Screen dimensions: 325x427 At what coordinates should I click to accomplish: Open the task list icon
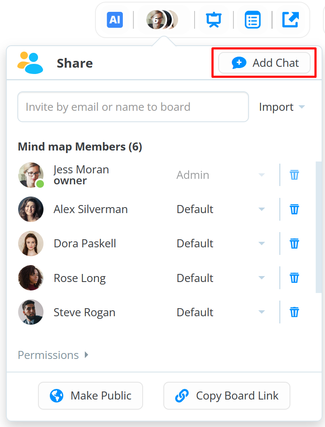click(252, 20)
